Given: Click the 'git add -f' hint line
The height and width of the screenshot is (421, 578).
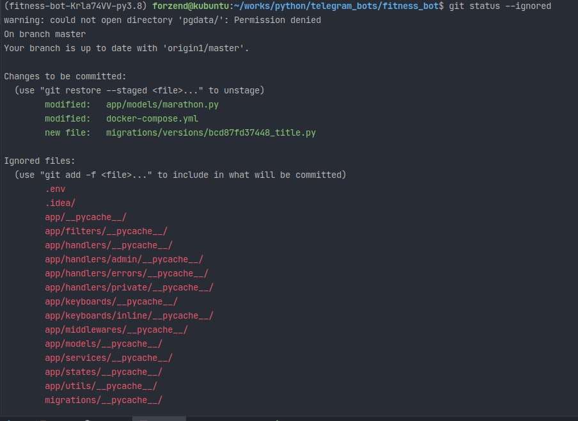Looking at the screenshot, I should coord(180,175).
